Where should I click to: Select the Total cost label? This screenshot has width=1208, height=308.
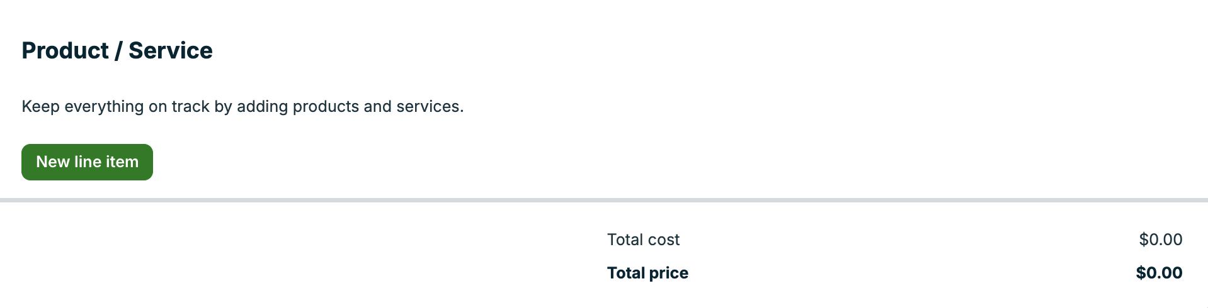pos(643,239)
